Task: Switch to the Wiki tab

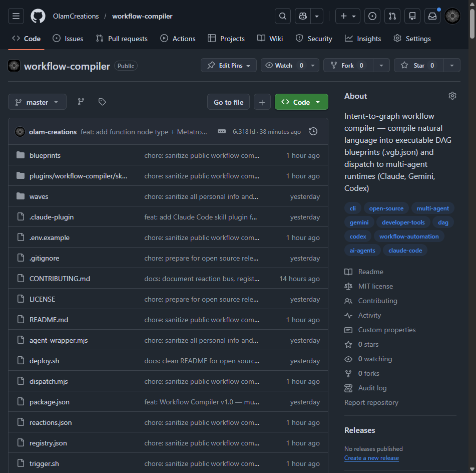Action: (270, 39)
